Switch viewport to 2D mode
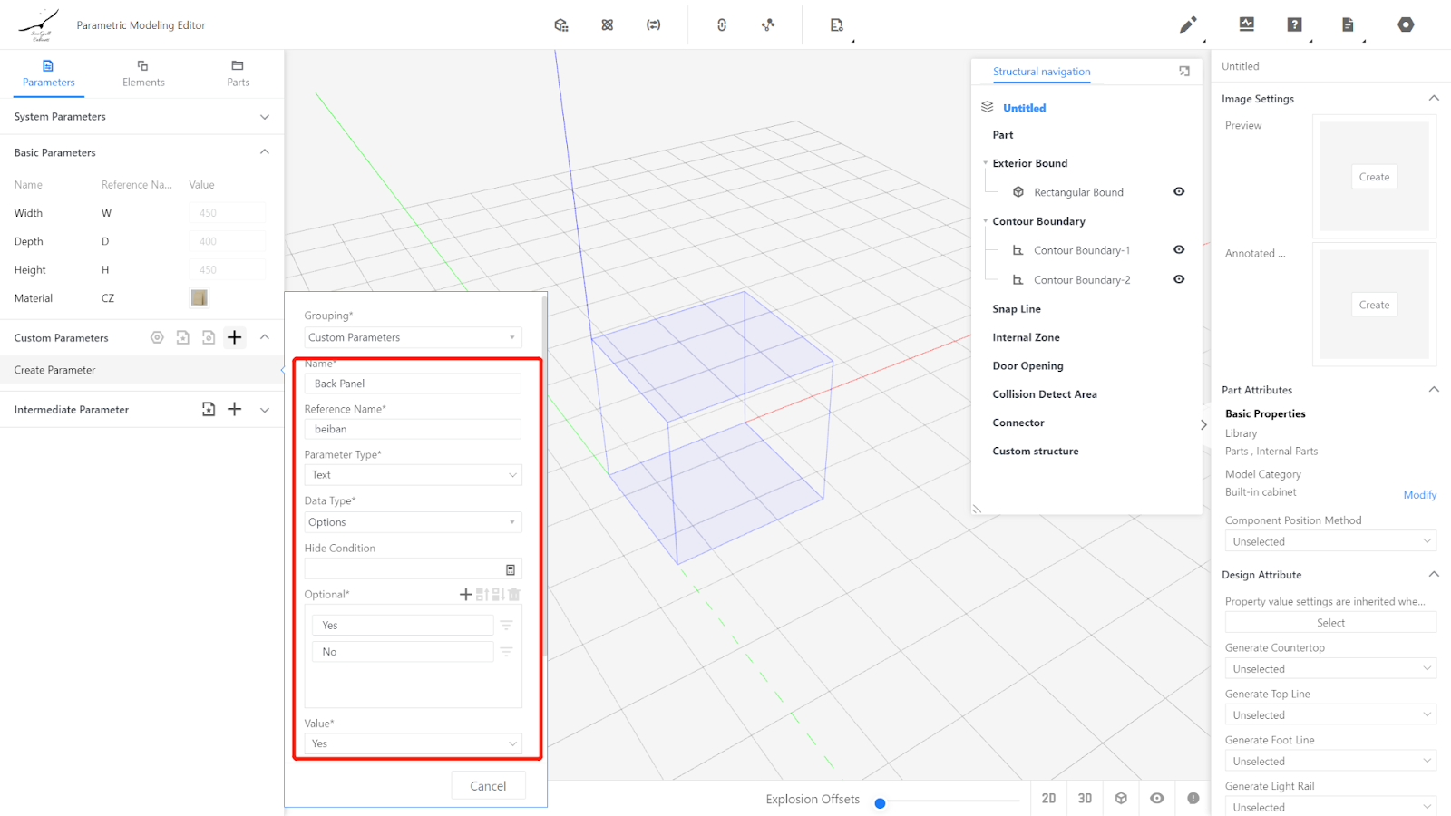This screenshot has width=1451, height=816. coord(1048,799)
